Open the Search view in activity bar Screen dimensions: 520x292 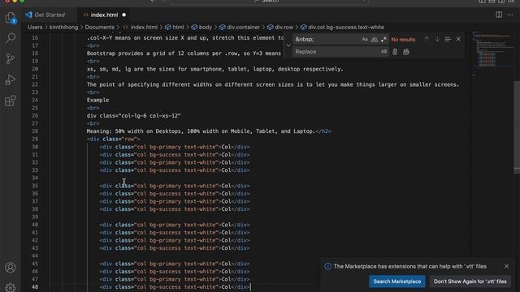pyautogui.click(x=11, y=38)
